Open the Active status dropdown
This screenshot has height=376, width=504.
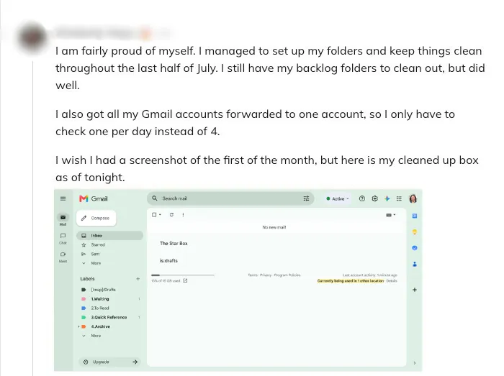coord(338,198)
